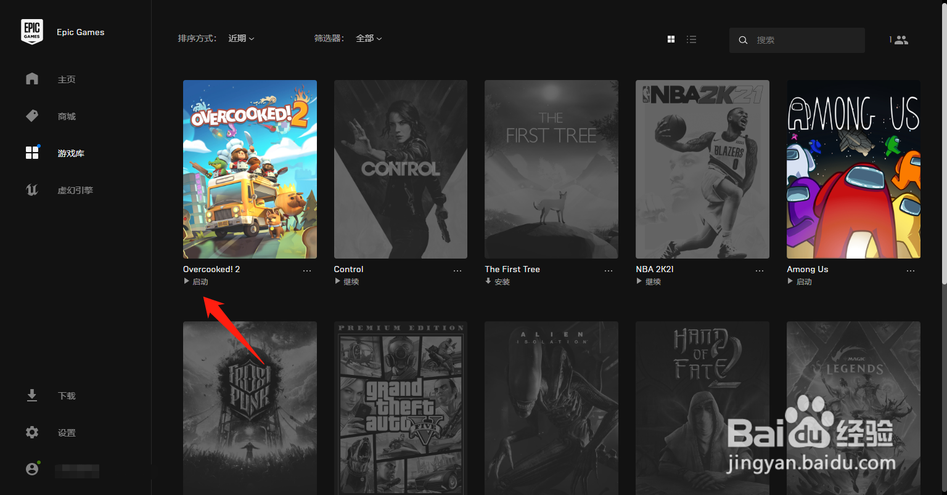Open the Grand Theft Auto V cover

pos(401,408)
